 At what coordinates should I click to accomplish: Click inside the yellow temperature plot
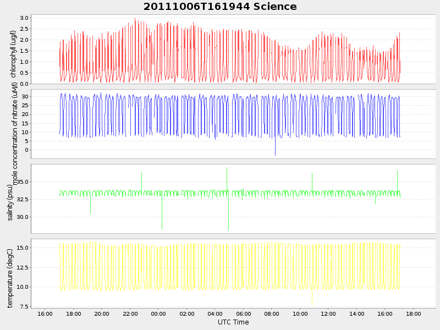tap(233, 273)
